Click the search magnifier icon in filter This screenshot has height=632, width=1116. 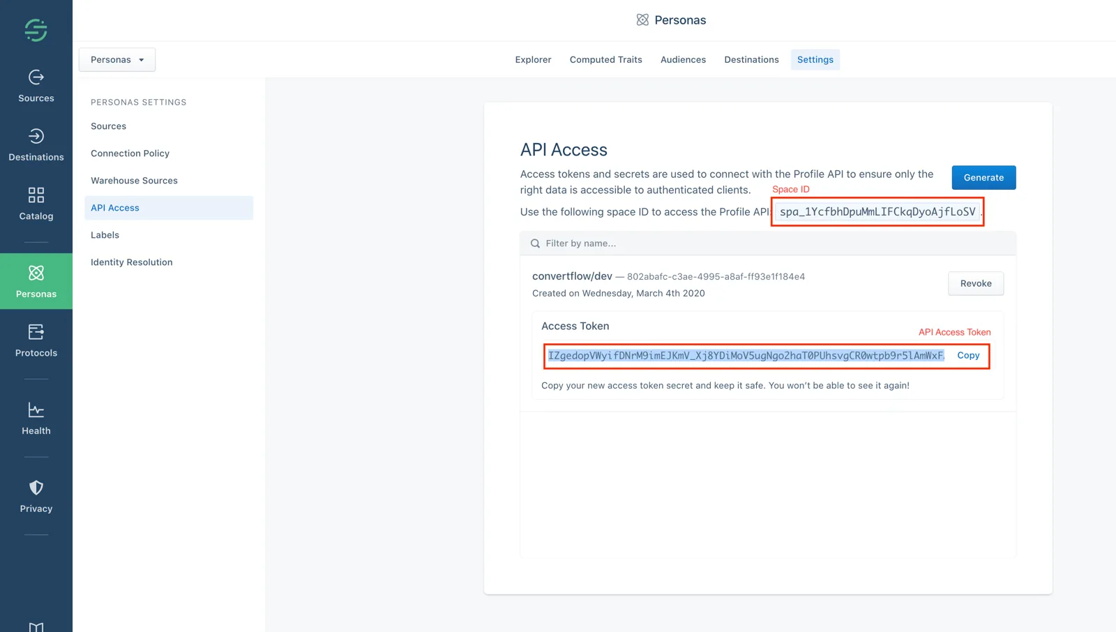click(535, 243)
